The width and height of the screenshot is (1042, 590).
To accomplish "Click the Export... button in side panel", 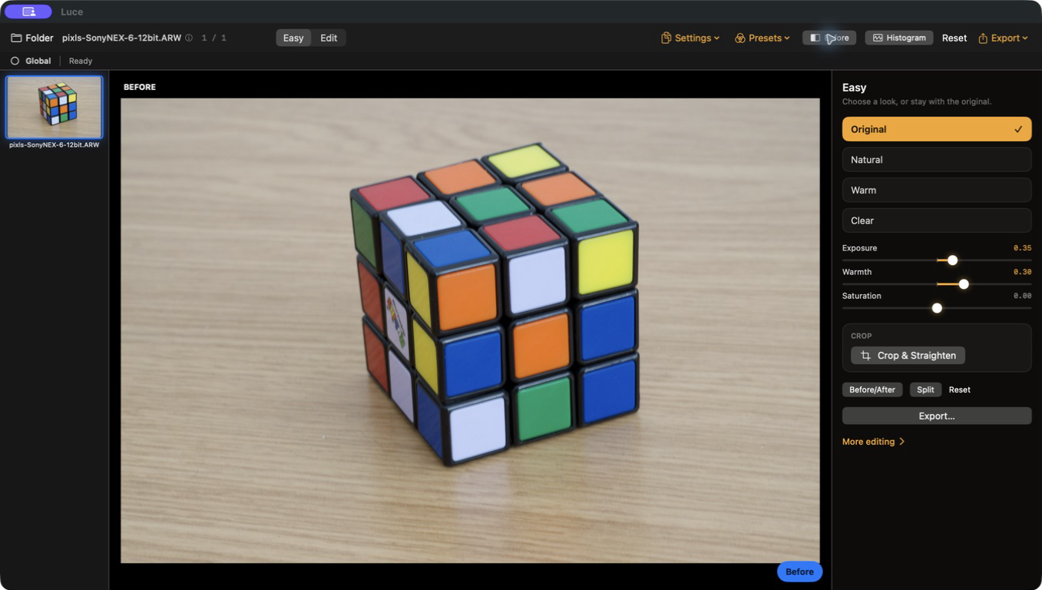I will pyautogui.click(x=937, y=416).
